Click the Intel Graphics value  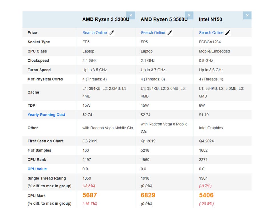211,128
